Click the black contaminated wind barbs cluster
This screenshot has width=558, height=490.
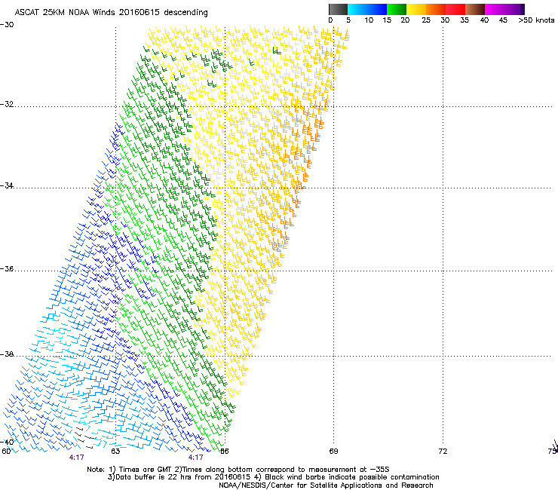[84, 437]
